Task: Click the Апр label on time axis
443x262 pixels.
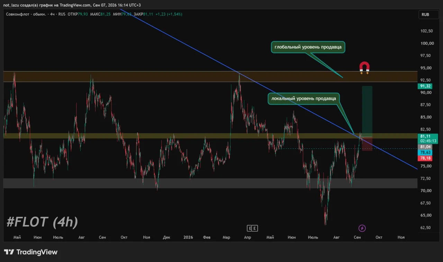Action: 247,237
